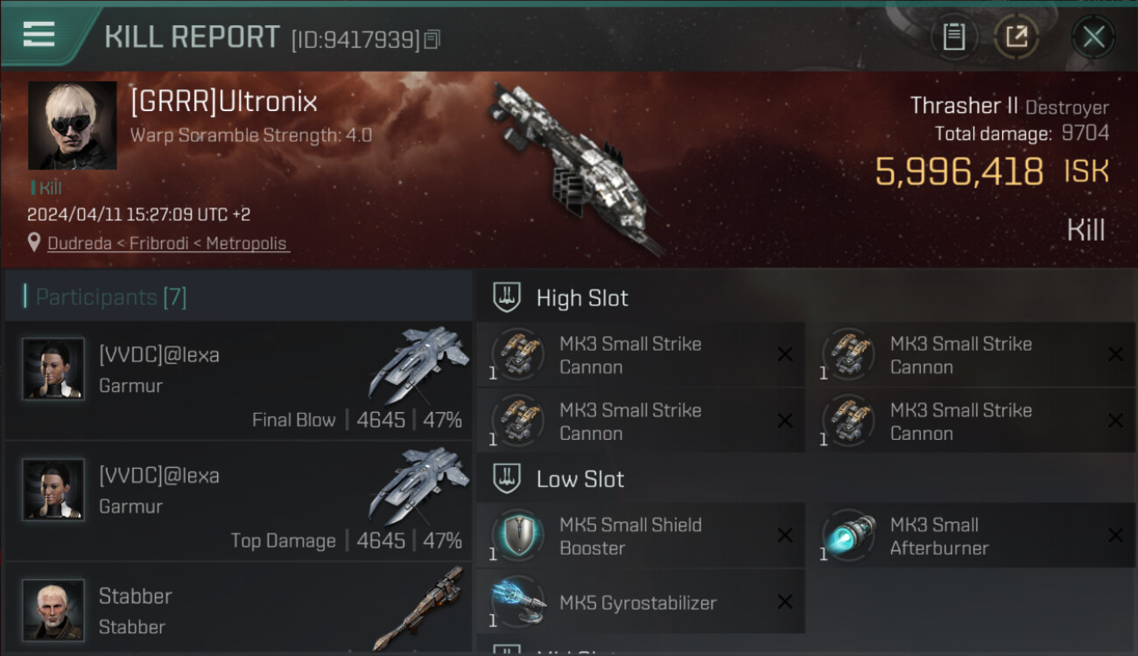Image resolution: width=1138 pixels, height=656 pixels.
Task: Select the Participants [7] header
Action: [238, 297]
